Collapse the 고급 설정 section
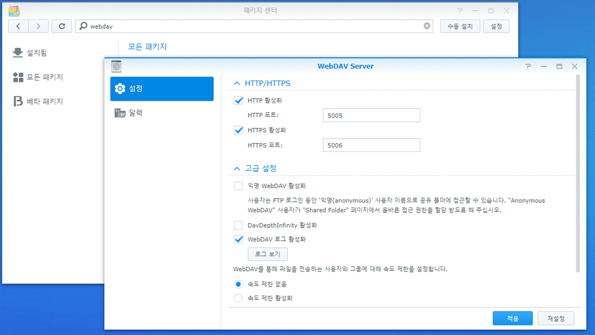 [x=237, y=169]
